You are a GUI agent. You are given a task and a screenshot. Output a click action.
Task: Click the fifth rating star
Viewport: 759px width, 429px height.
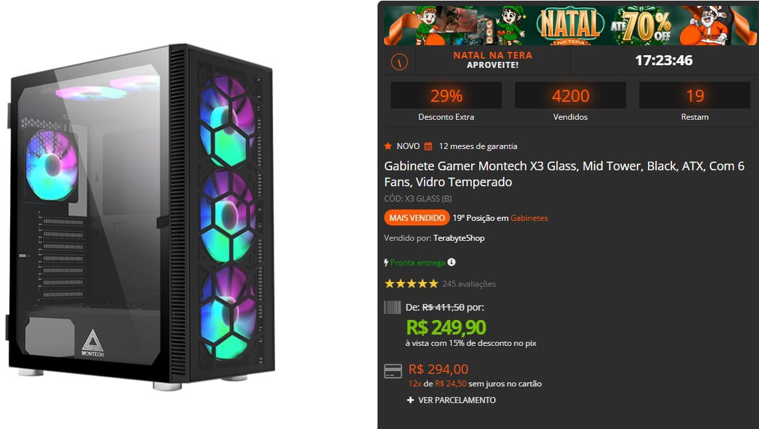[433, 283]
